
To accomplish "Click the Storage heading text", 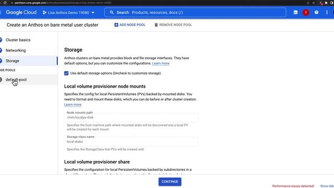I will coord(73,50).
